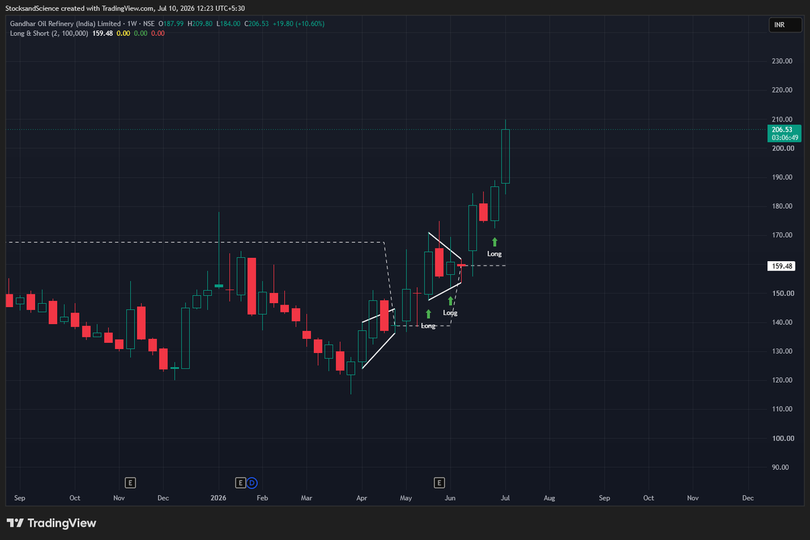Open the earnings E marker under November
This screenshot has height=540, width=810.
click(131, 483)
